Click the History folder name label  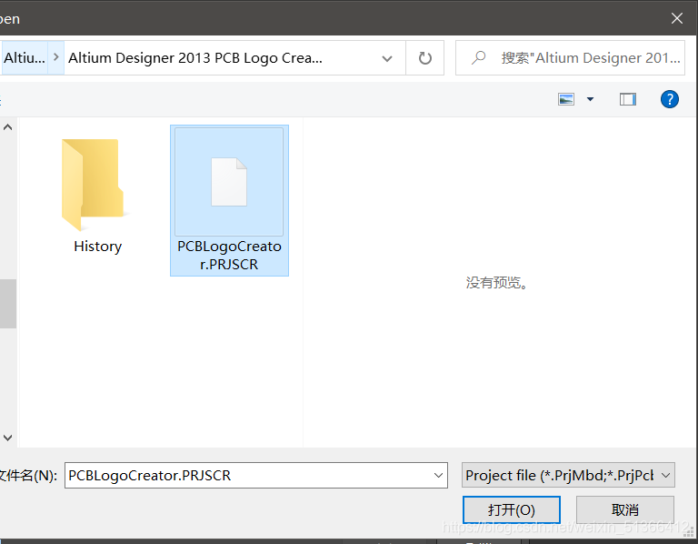pyautogui.click(x=97, y=247)
